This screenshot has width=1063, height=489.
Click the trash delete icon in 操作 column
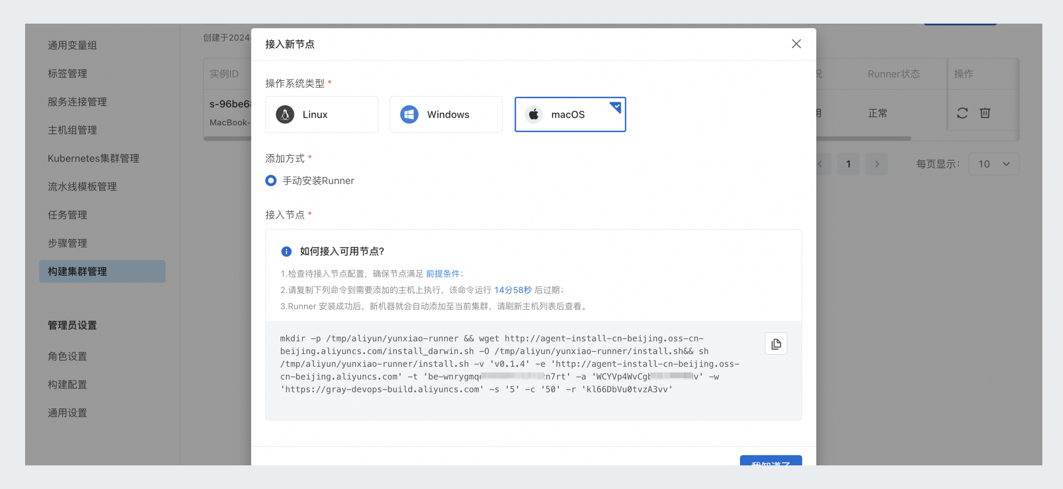pyautogui.click(x=985, y=113)
